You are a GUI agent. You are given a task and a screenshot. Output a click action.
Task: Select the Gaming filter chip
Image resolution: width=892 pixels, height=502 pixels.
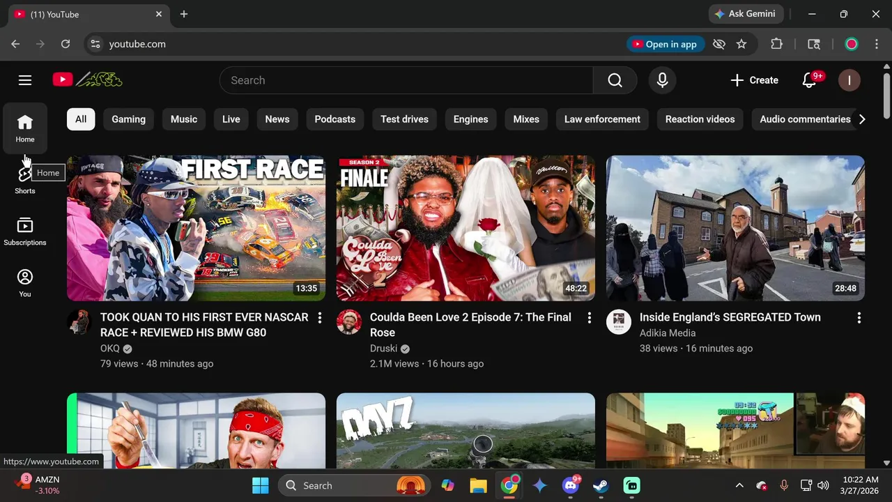coord(129,119)
